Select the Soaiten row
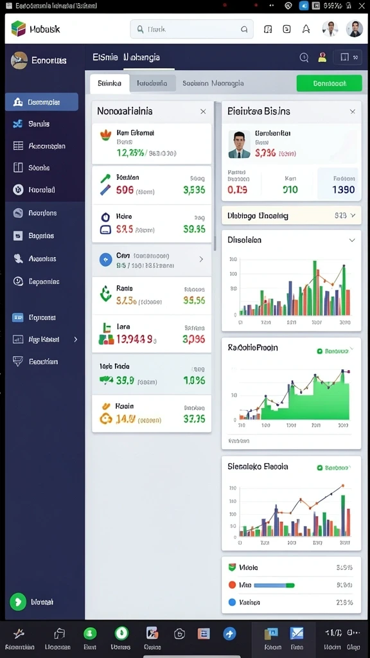The width and height of the screenshot is (370, 658). 152,184
